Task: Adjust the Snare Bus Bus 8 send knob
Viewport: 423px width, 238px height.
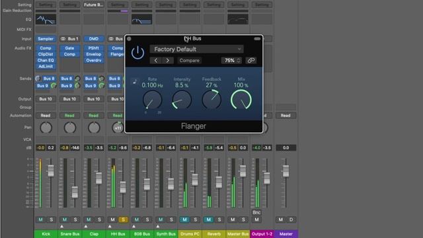Action: pos(77,79)
